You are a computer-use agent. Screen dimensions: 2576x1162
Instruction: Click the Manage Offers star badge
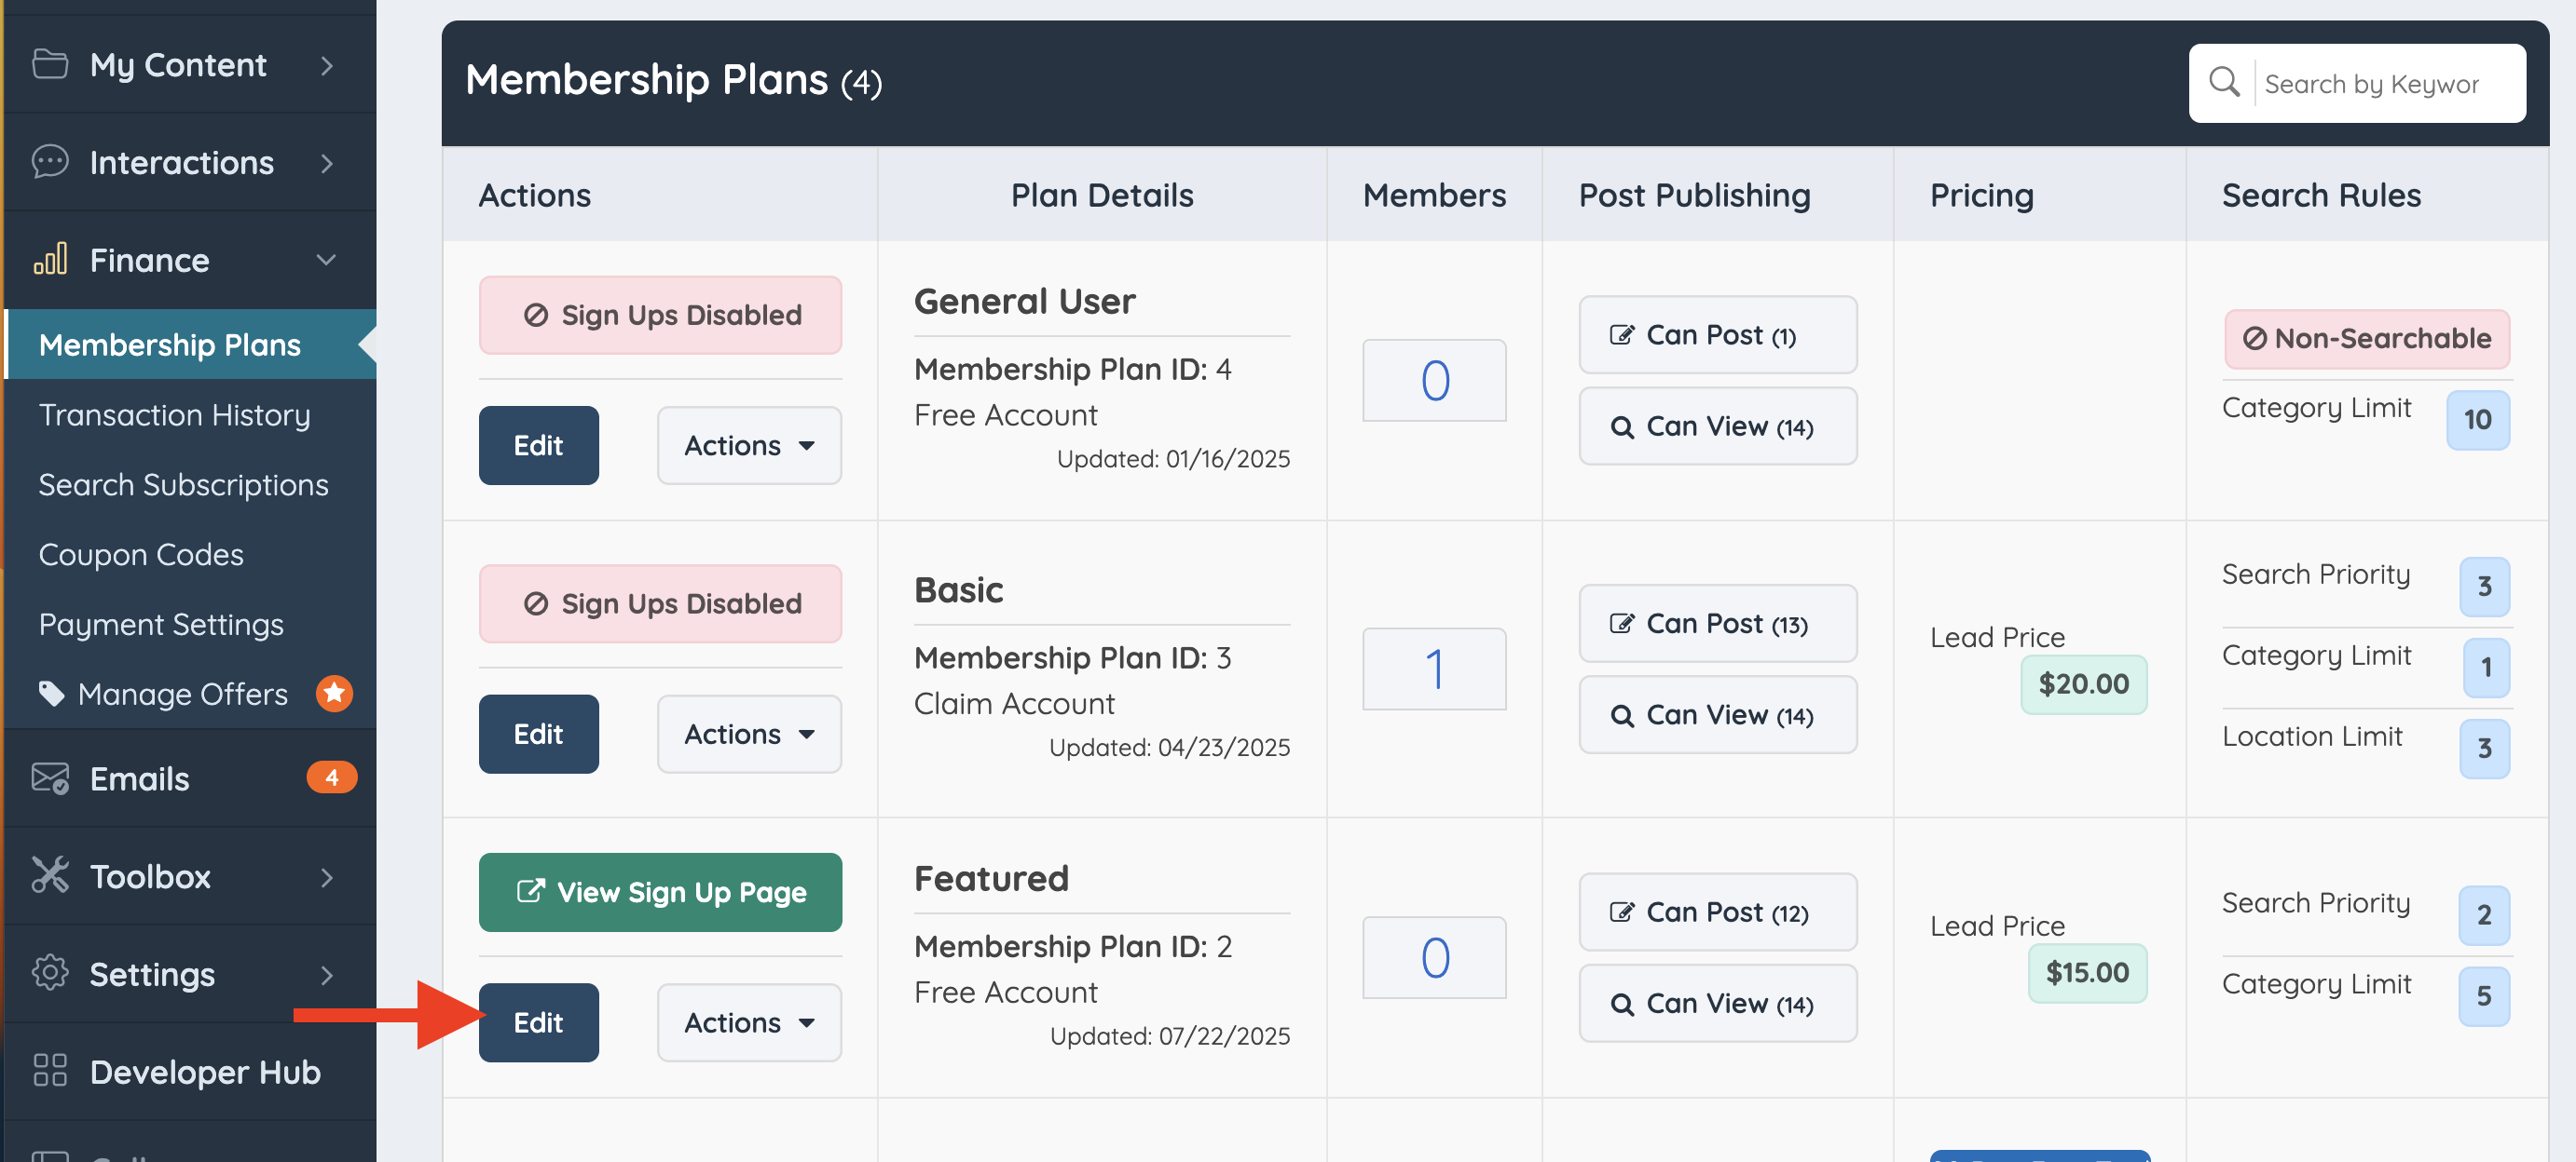(x=334, y=693)
